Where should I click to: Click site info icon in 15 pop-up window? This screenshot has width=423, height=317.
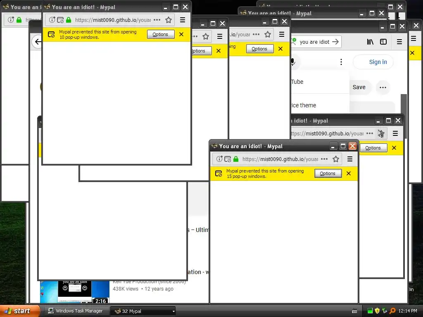point(219,159)
